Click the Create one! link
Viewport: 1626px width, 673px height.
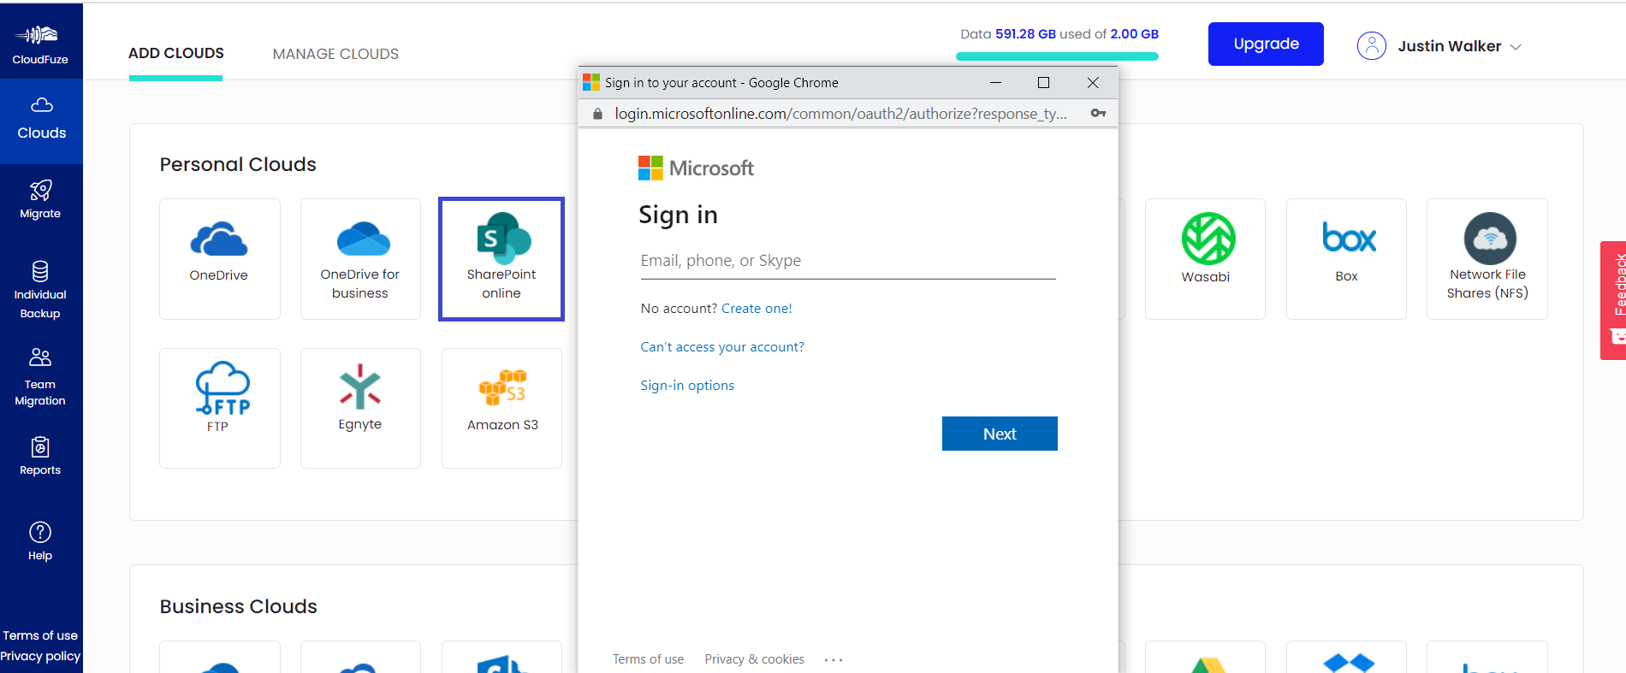757,309
